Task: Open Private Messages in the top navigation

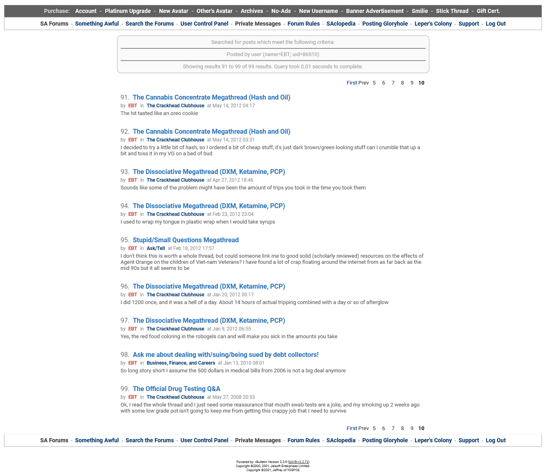Action: [x=258, y=24]
